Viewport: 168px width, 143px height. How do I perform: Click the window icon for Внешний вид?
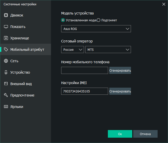pos(6,84)
